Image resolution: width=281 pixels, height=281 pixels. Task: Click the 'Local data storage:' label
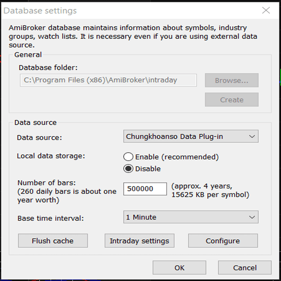pyautogui.click(x=51, y=156)
